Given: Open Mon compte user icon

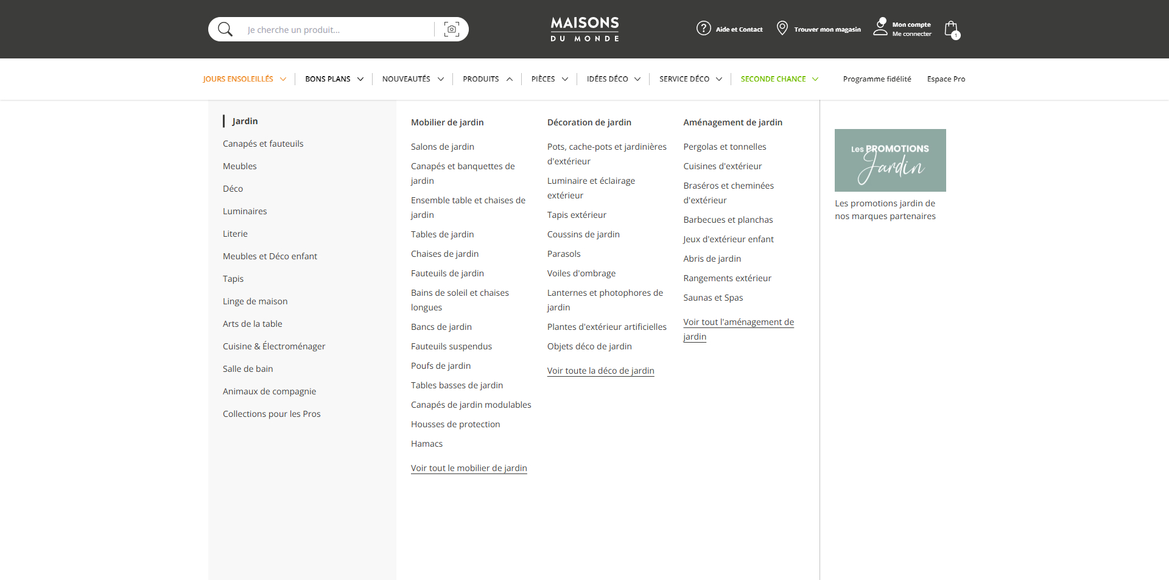Looking at the screenshot, I should [x=880, y=27].
